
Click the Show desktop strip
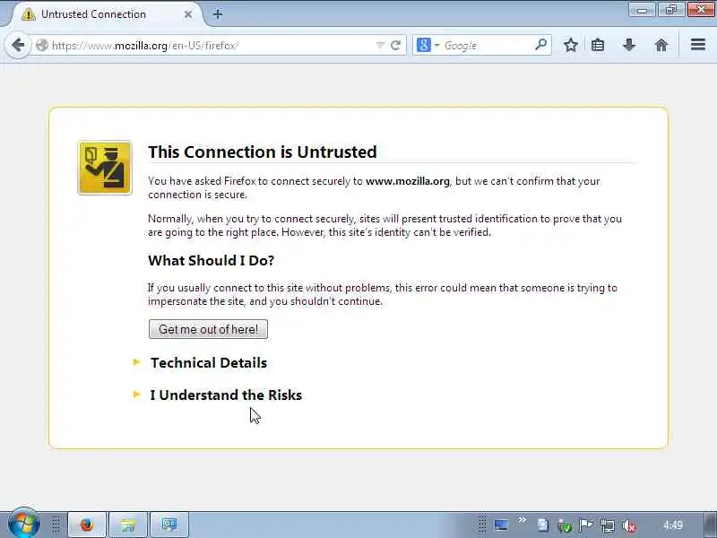coord(711,525)
